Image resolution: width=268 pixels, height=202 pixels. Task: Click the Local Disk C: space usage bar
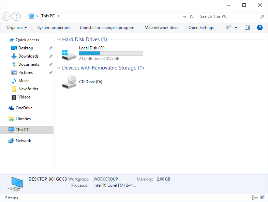(x=111, y=53)
